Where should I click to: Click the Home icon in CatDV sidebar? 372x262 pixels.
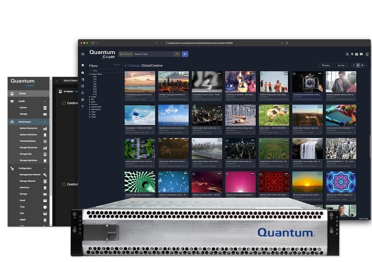[83, 65]
